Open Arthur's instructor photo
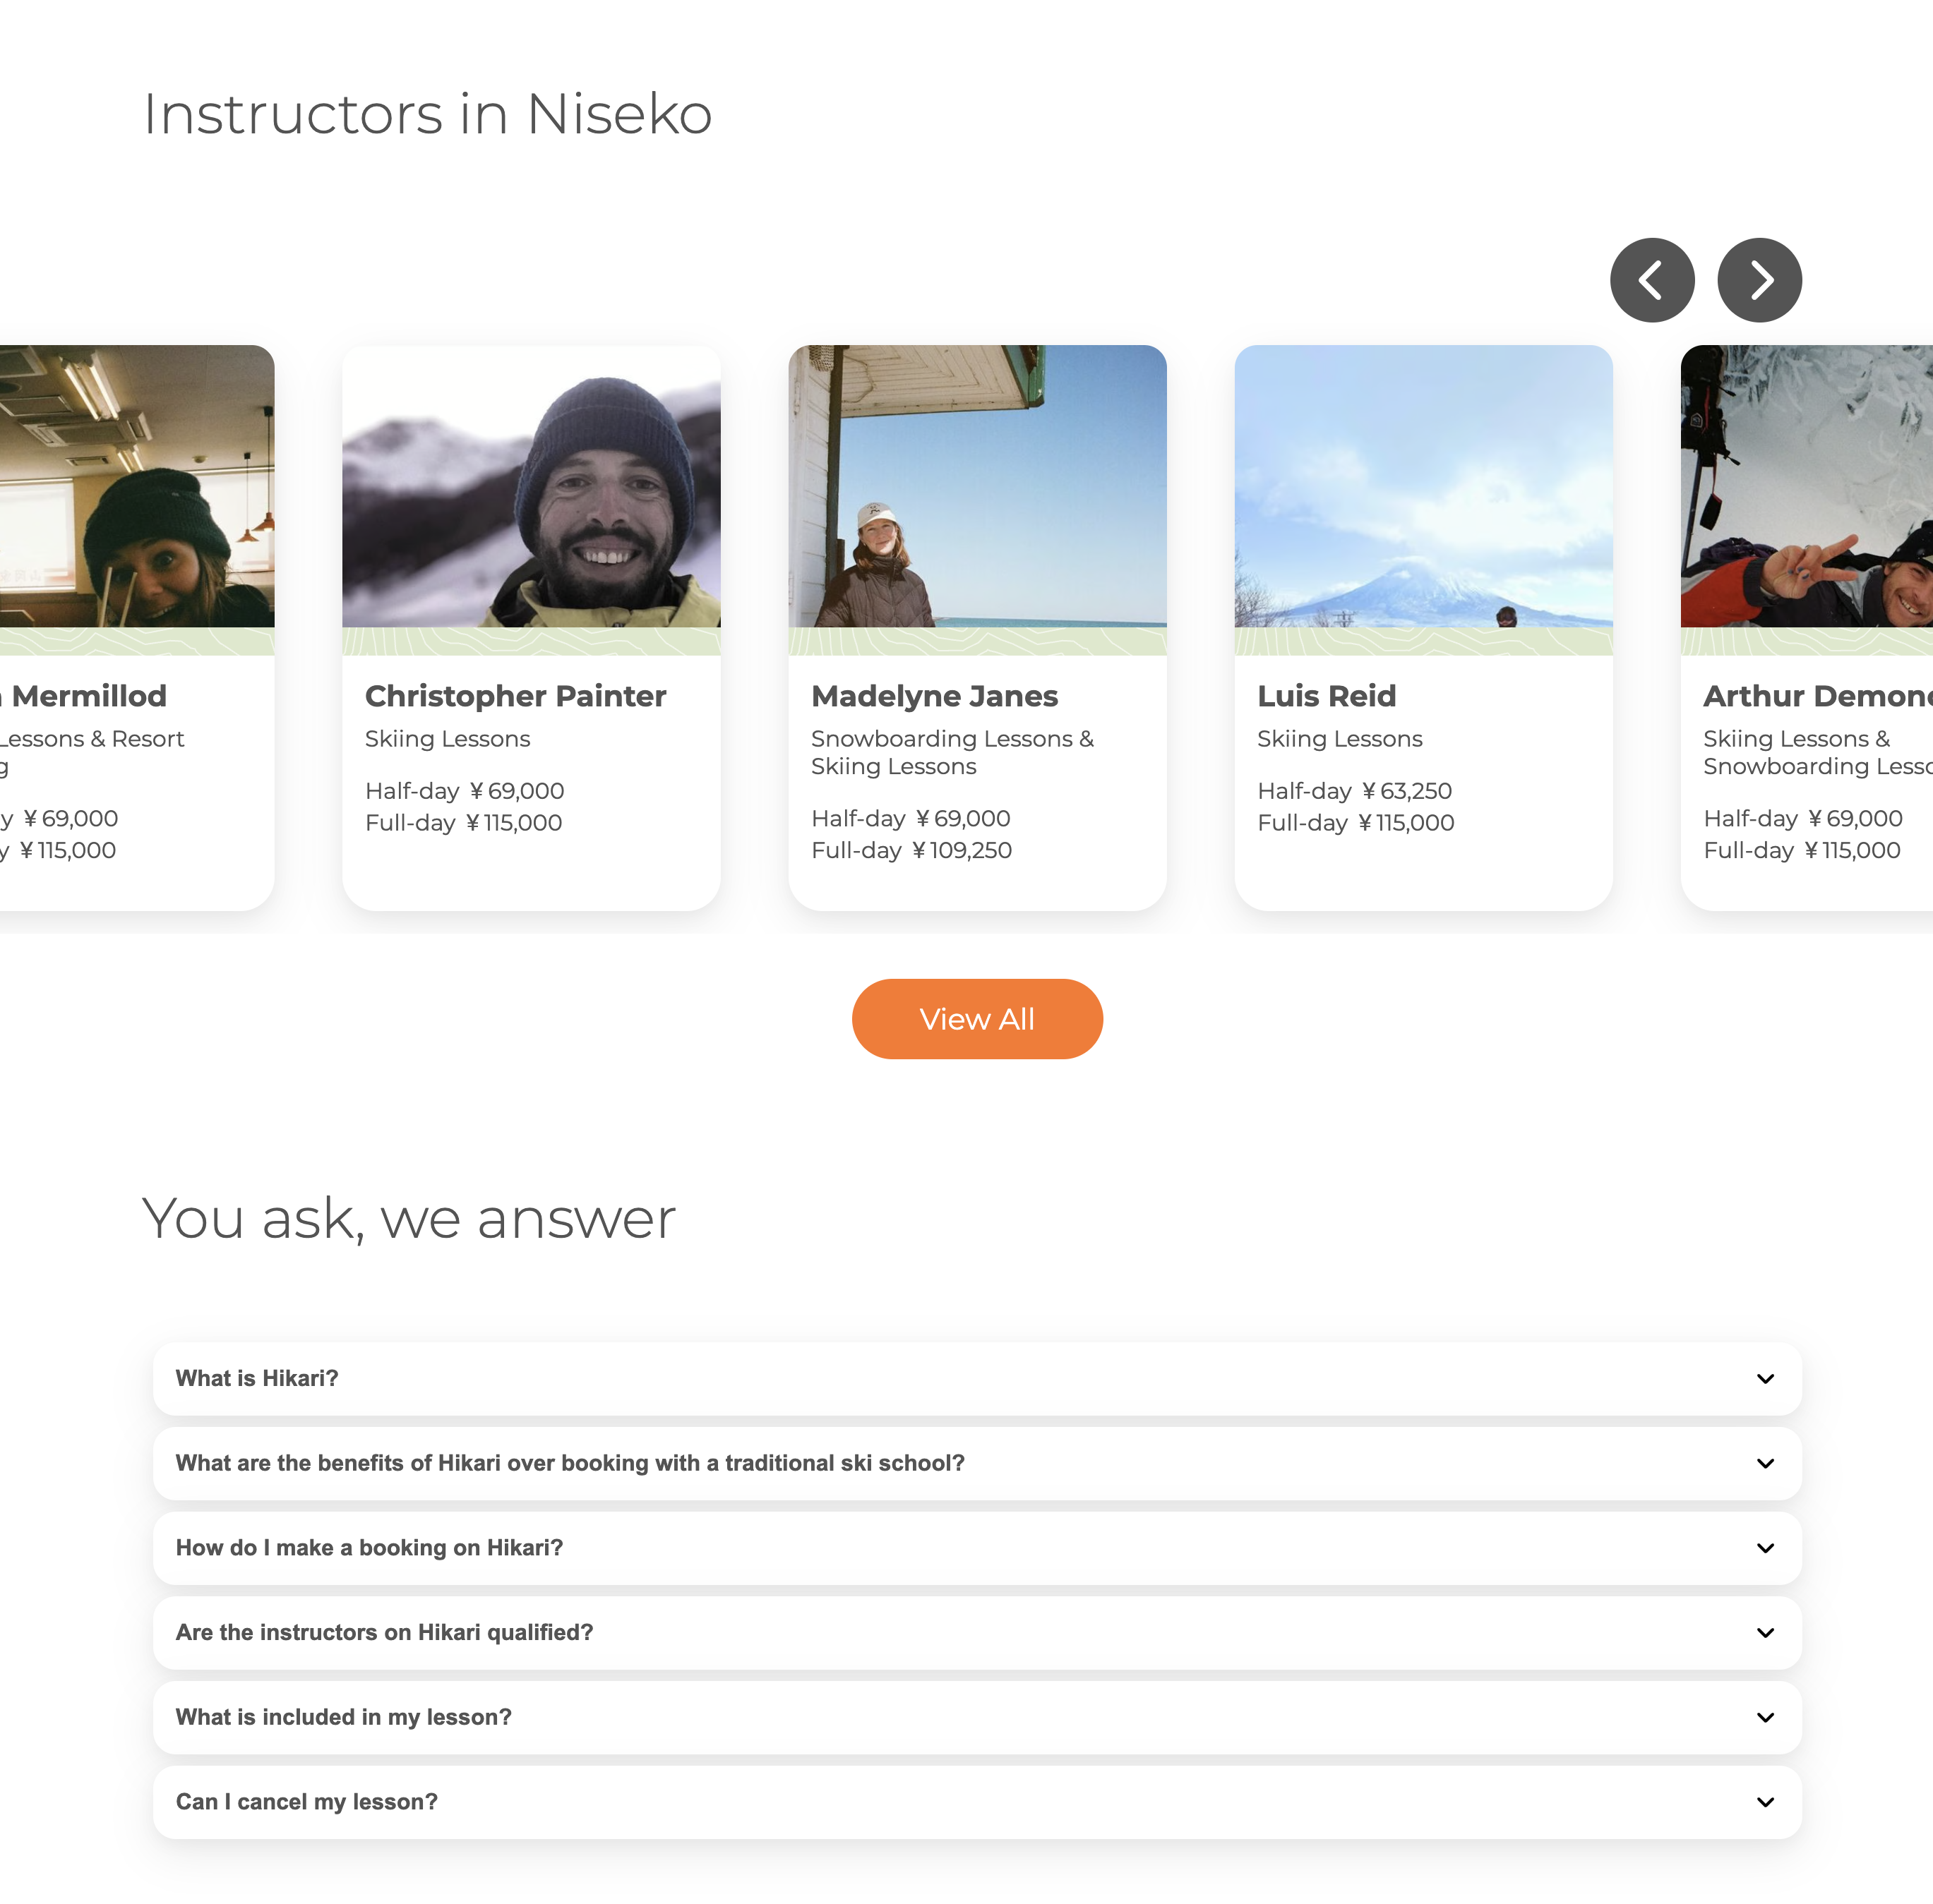This screenshot has width=1933, height=1904. click(x=1806, y=486)
